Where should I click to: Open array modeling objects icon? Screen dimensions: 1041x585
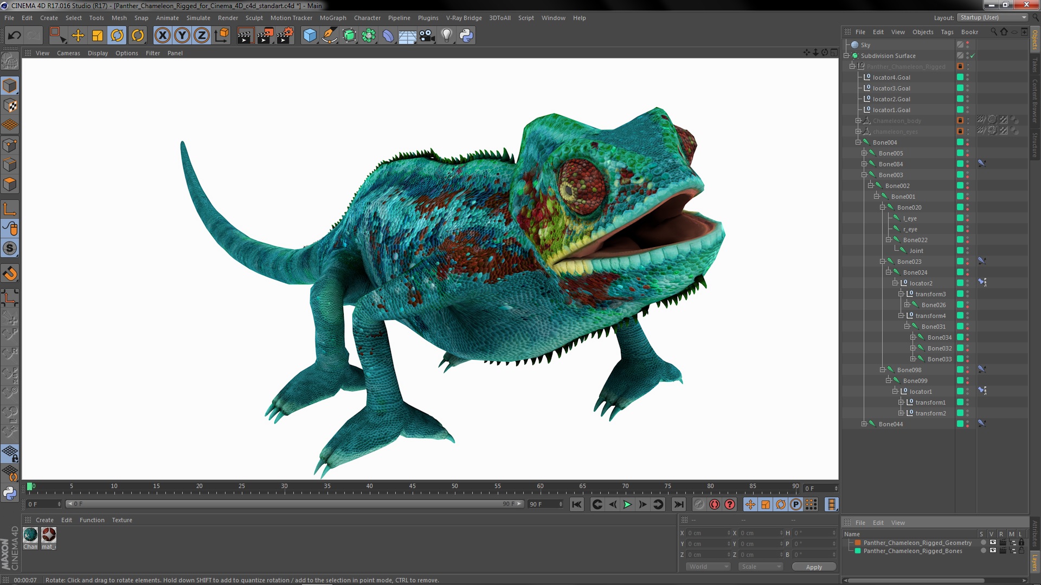click(369, 36)
